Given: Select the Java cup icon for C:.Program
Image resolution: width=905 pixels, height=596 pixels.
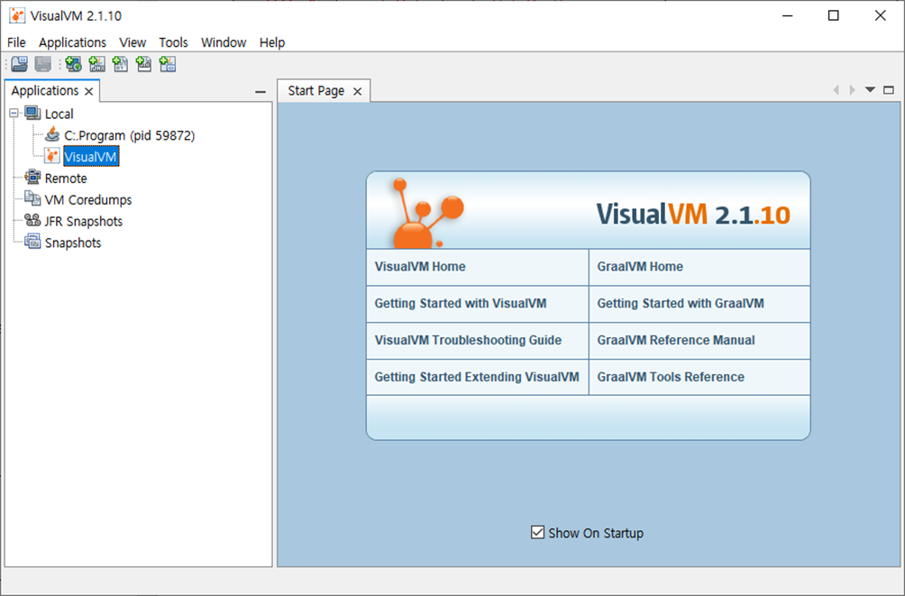Looking at the screenshot, I should 52,134.
